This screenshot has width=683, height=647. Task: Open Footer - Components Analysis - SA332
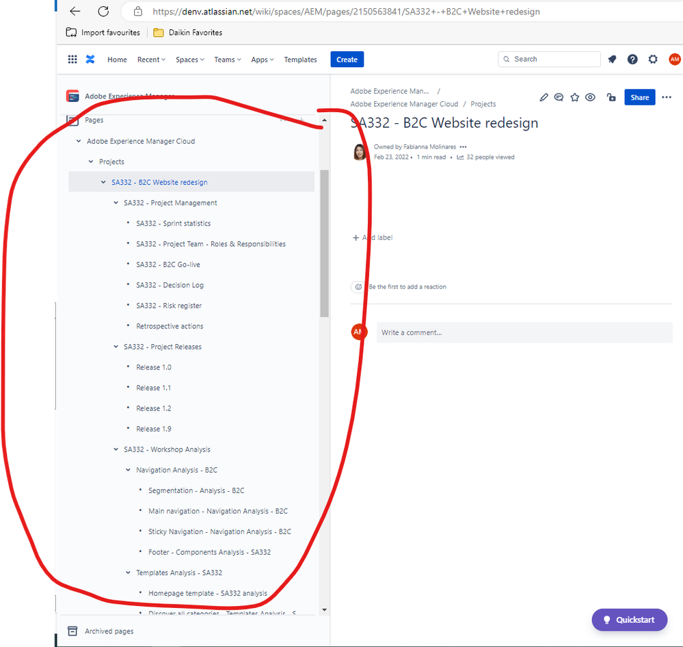pyautogui.click(x=209, y=552)
